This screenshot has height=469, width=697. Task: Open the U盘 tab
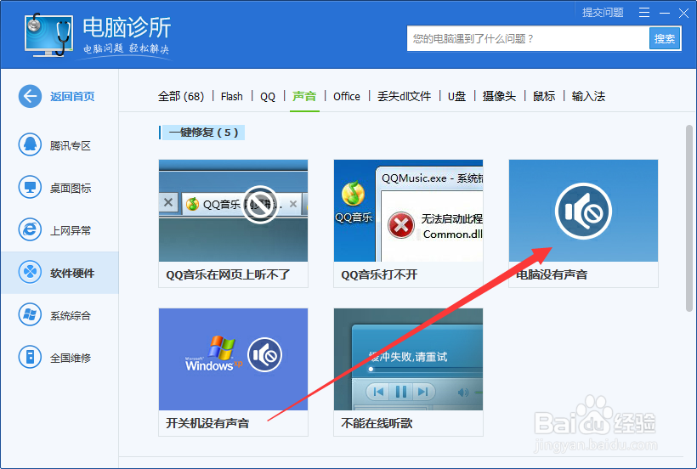456,96
